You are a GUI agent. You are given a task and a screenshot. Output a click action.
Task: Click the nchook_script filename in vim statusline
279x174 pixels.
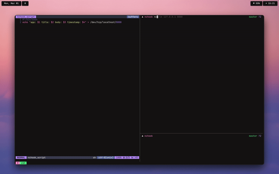click(x=37, y=158)
